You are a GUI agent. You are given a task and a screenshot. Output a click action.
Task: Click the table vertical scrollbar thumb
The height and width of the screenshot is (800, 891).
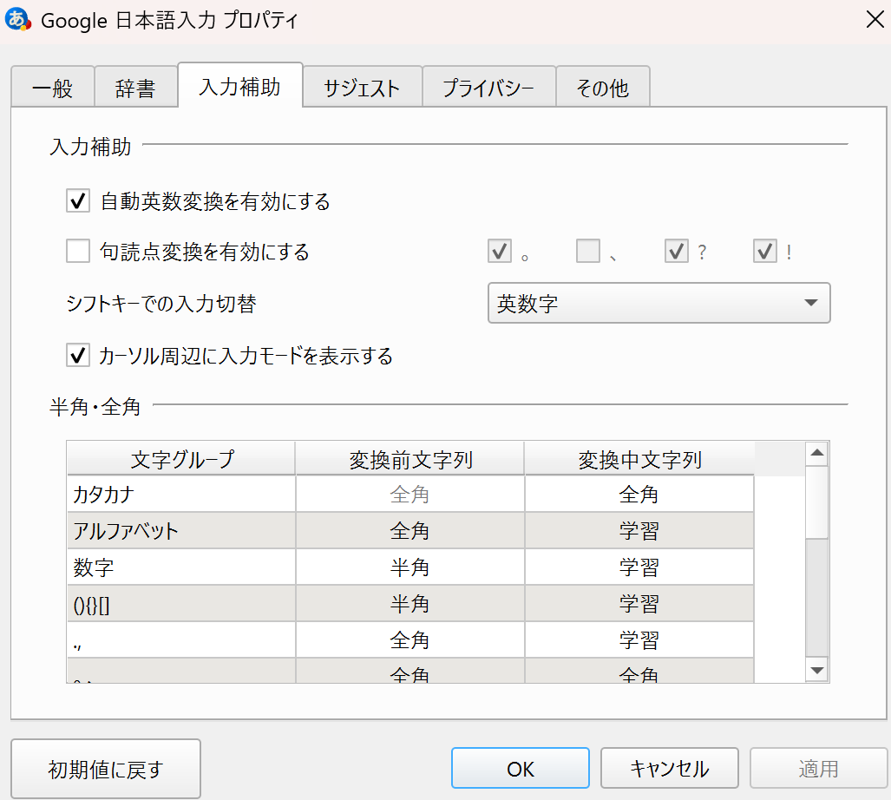(817, 502)
